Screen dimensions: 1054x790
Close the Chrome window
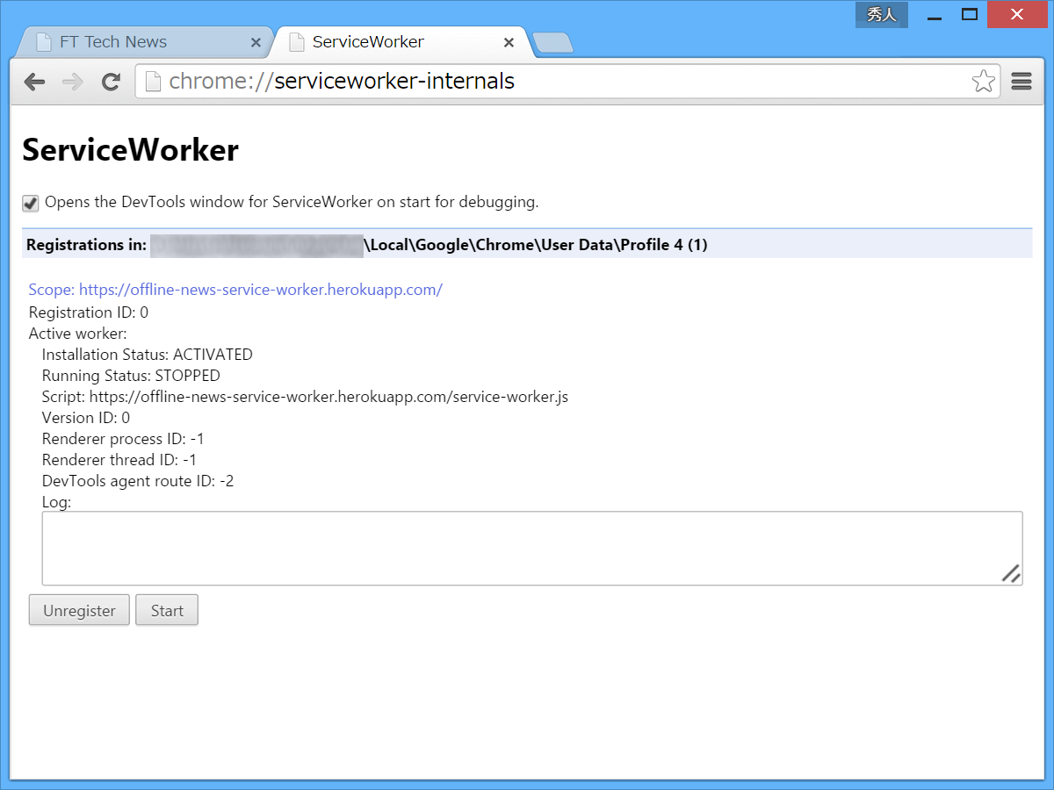1017,15
